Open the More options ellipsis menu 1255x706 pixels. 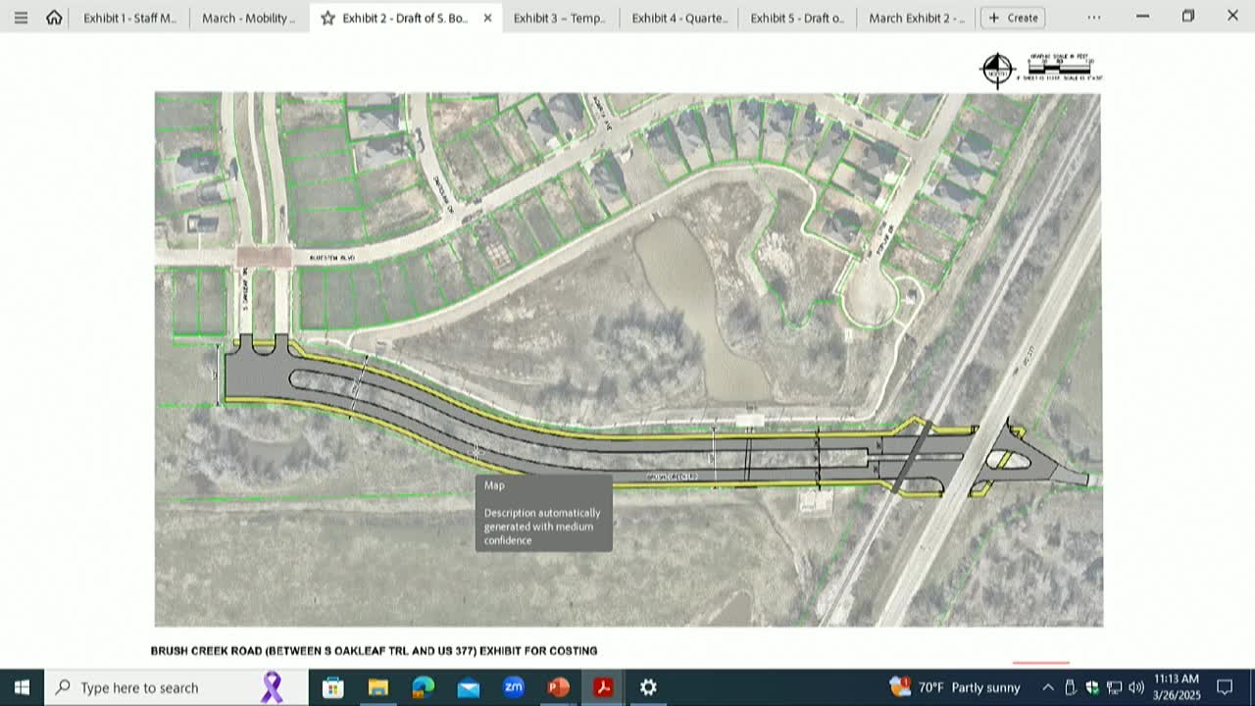(1093, 17)
